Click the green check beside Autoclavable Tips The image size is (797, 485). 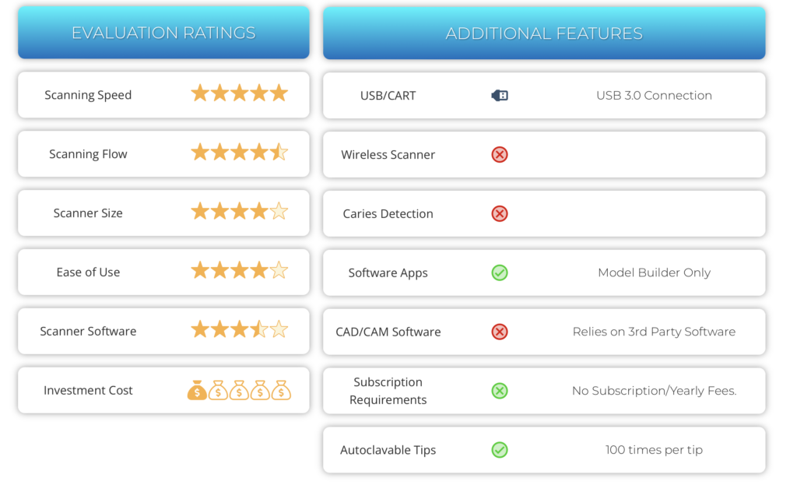pos(500,450)
